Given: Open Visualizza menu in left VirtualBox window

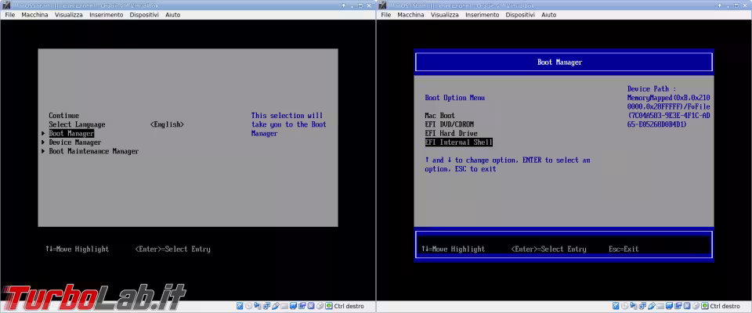Looking at the screenshot, I should click(x=69, y=15).
